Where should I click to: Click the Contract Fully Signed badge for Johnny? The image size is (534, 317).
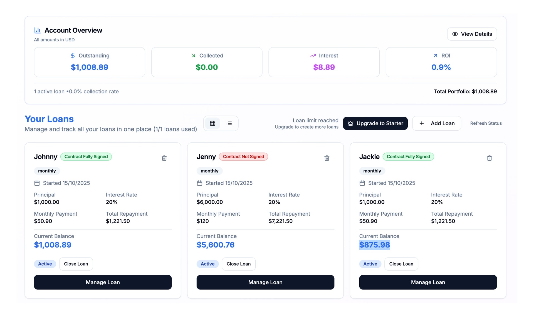86,156
